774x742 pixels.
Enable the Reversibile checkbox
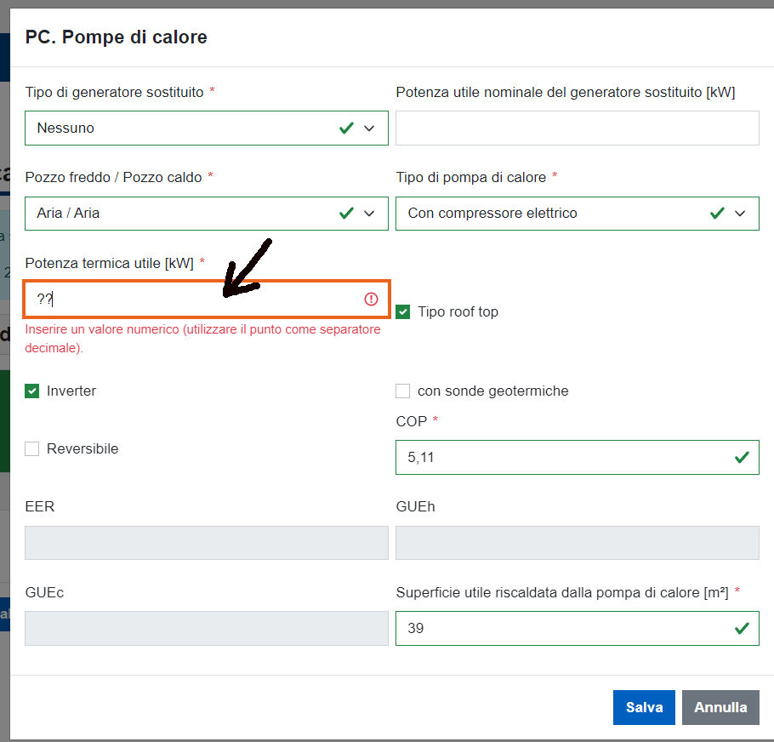(32, 448)
